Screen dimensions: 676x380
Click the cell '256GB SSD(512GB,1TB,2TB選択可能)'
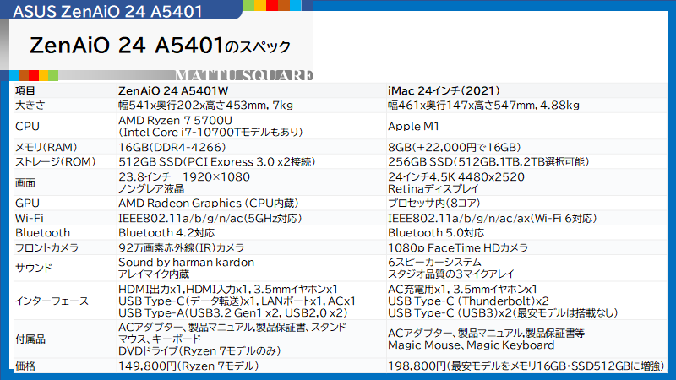pyautogui.click(x=488, y=162)
